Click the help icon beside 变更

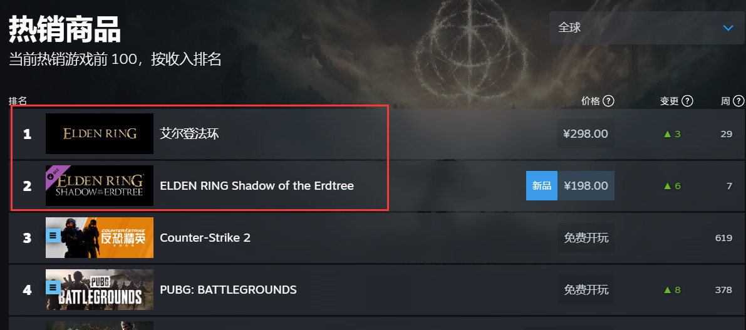(687, 101)
